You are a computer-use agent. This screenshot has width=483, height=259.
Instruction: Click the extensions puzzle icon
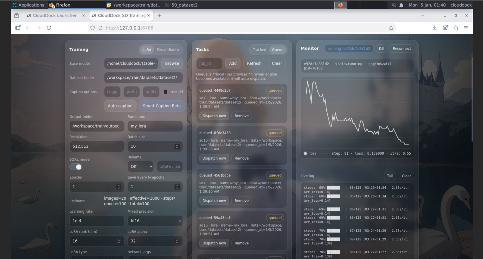click(x=456, y=28)
